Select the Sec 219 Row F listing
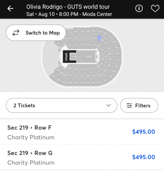Screen dimensions: 164x178 [82, 132]
